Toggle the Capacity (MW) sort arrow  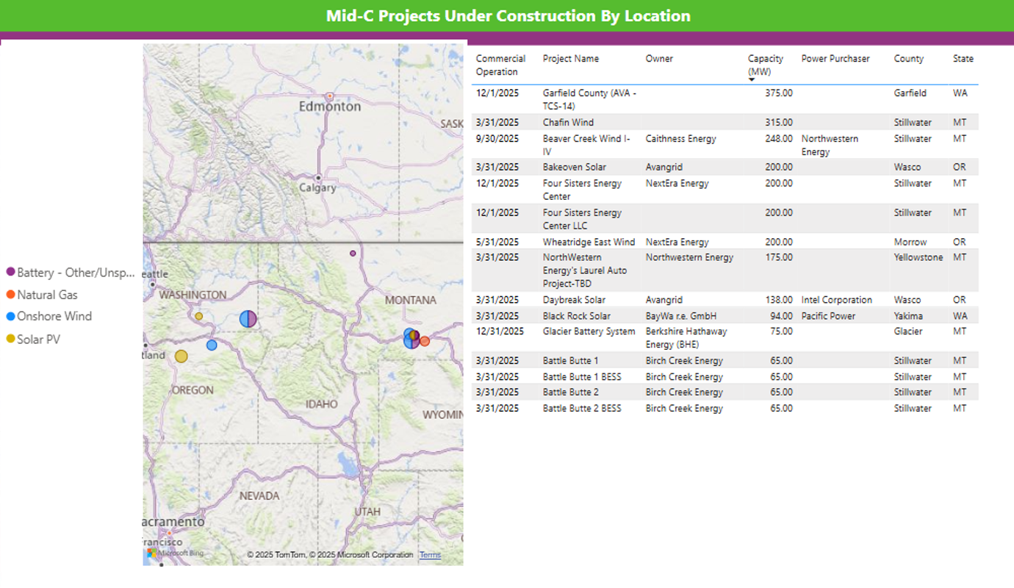(x=752, y=80)
